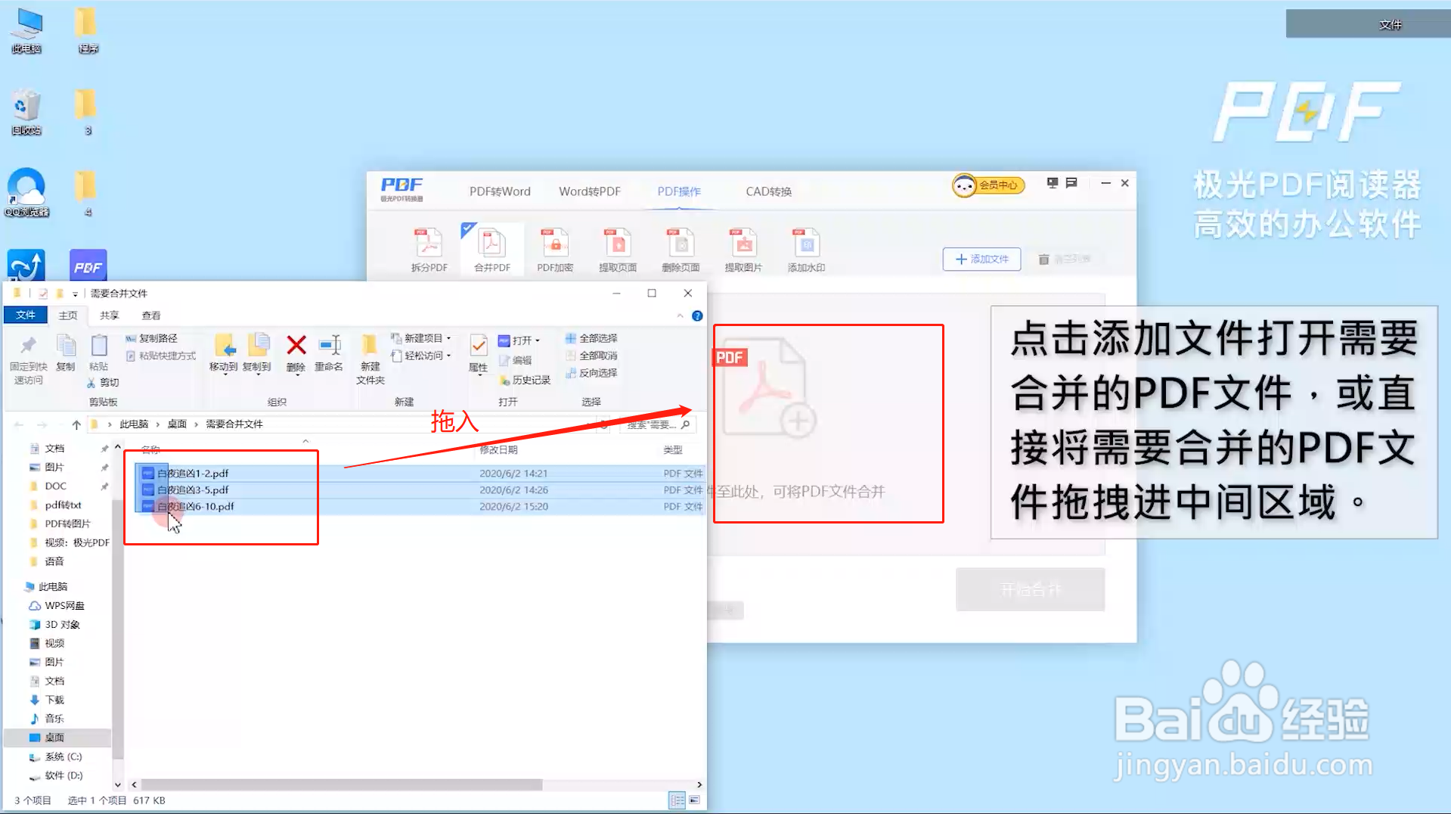This screenshot has height=814, width=1451.
Task: Click the Explorer help question mark icon
Action: point(697,315)
